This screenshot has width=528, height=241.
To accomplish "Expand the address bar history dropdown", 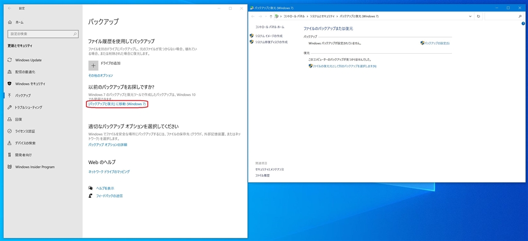I will click(x=470, y=16).
